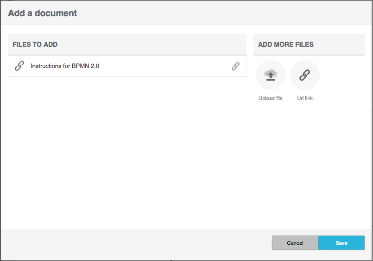
Task: Click the Upload file cloud icon
Action: click(270, 75)
